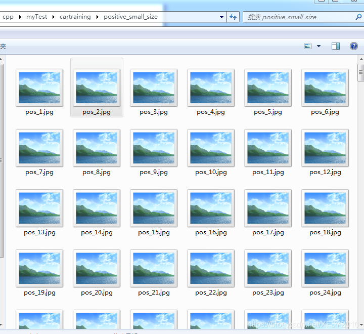Select the pos_4.jpg thumbnail
364x334 pixels.
211,88
